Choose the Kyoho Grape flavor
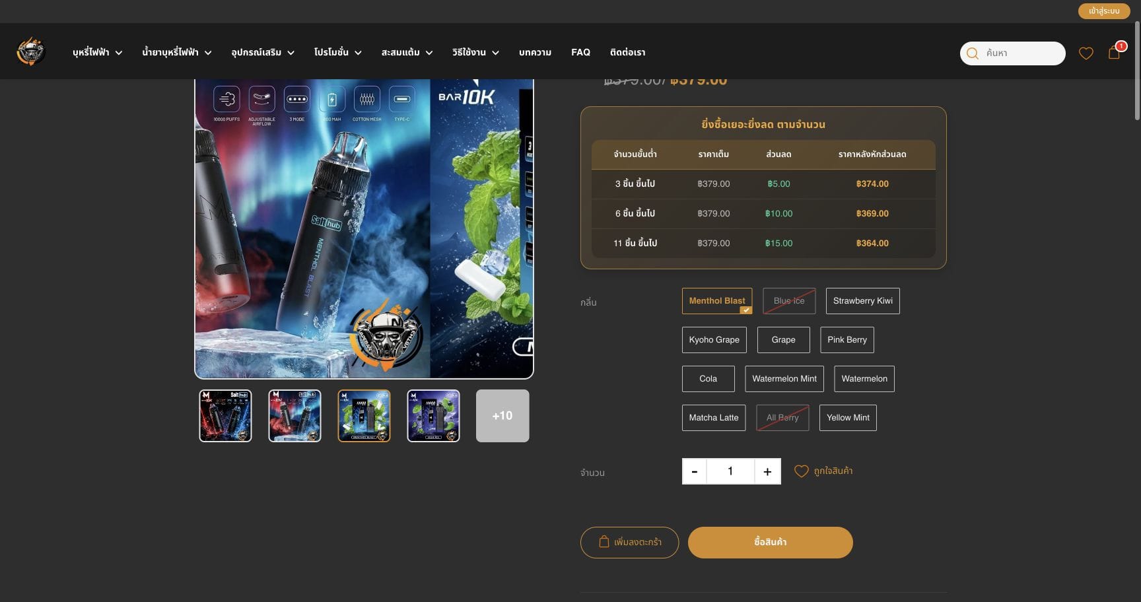1141x602 pixels. pyautogui.click(x=714, y=340)
